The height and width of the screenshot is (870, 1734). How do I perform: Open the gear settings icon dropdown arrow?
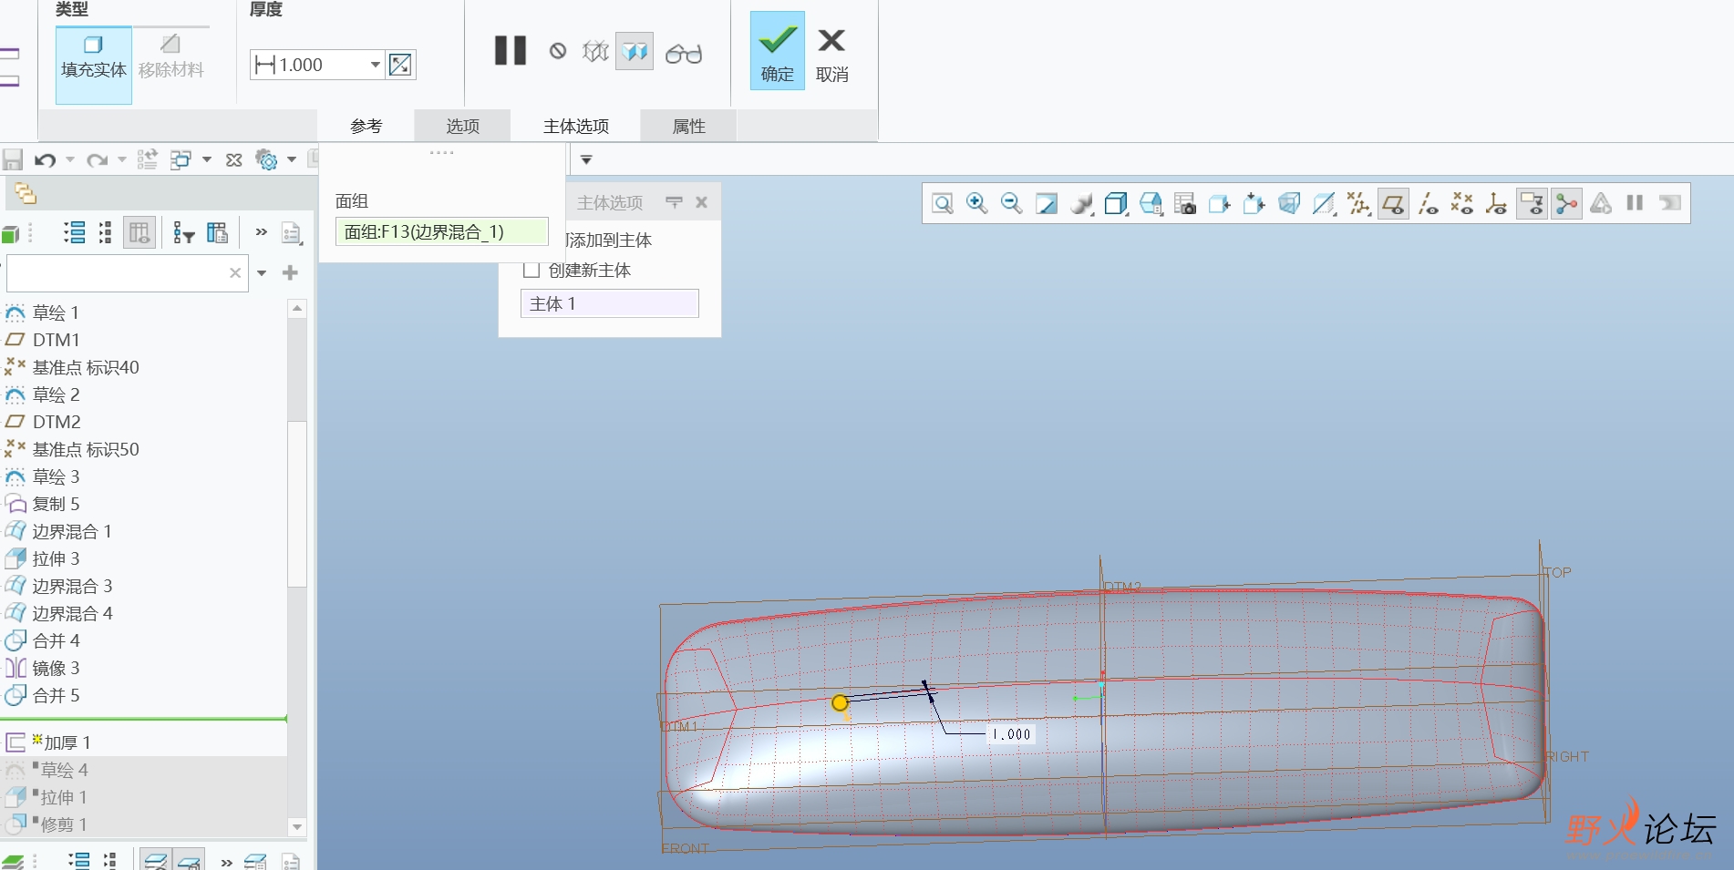[292, 160]
